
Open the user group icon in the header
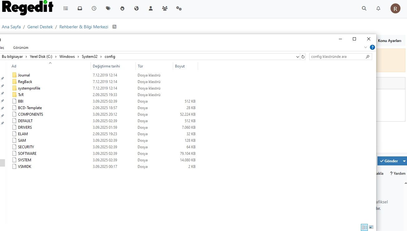tap(165, 8)
